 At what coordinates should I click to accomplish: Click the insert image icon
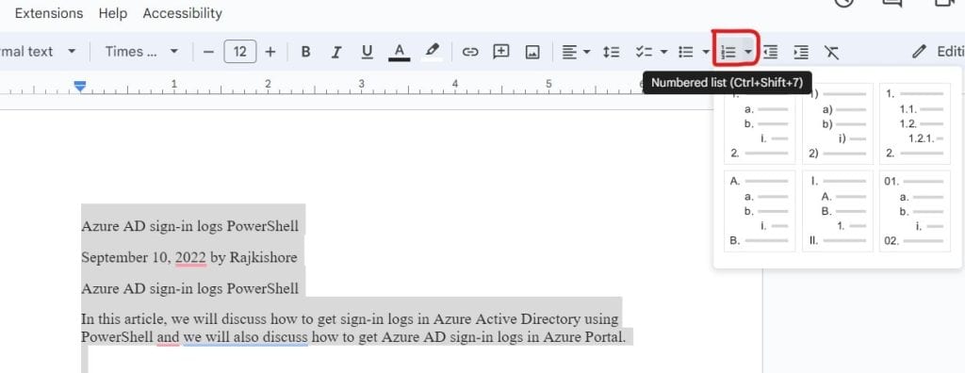pyautogui.click(x=532, y=53)
